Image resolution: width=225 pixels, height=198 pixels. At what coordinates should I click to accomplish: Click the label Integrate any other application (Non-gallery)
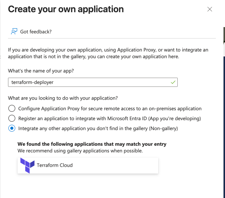coord(98,128)
